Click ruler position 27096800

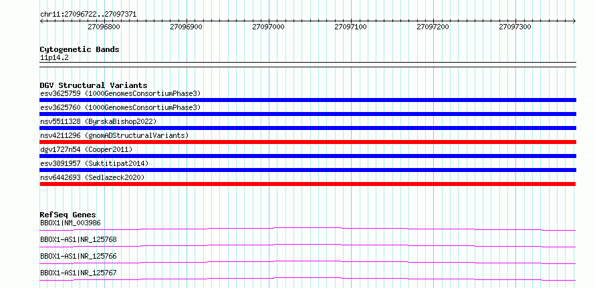[104, 27]
